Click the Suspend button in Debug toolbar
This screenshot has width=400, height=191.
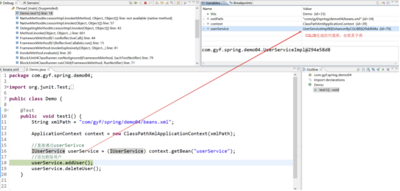(141, 3)
